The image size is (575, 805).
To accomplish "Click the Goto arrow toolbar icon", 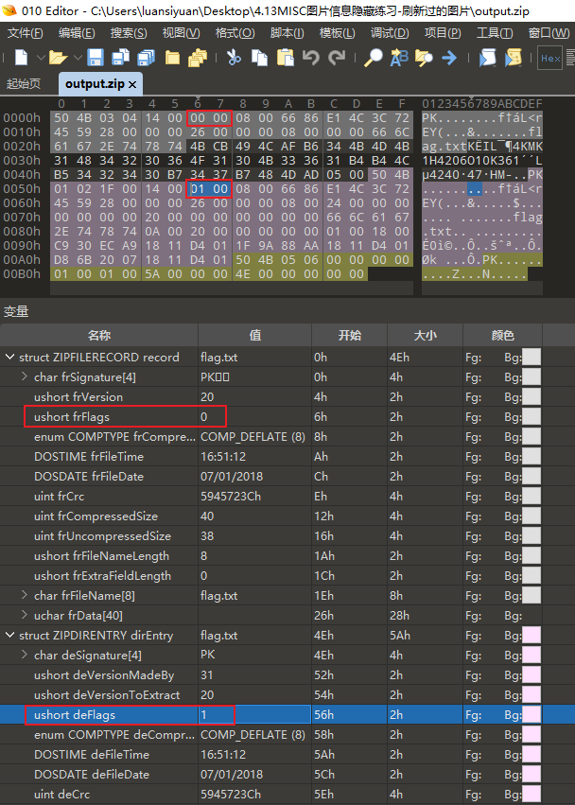I will pos(449,58).
